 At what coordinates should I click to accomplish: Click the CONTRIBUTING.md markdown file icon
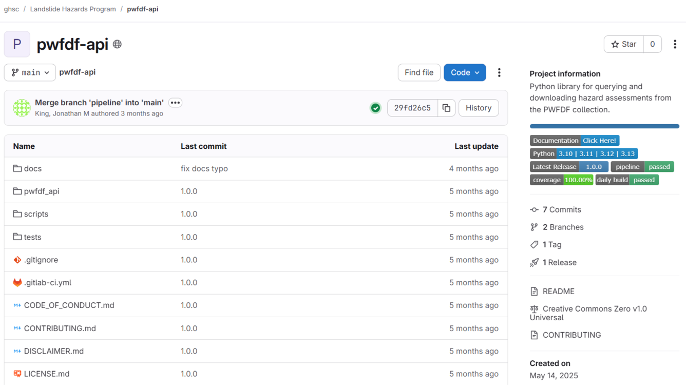point(17,328)
